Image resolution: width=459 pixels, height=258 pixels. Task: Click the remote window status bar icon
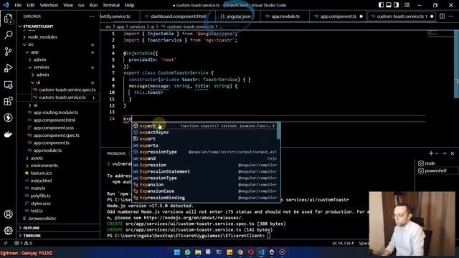[x=6, y=243]
